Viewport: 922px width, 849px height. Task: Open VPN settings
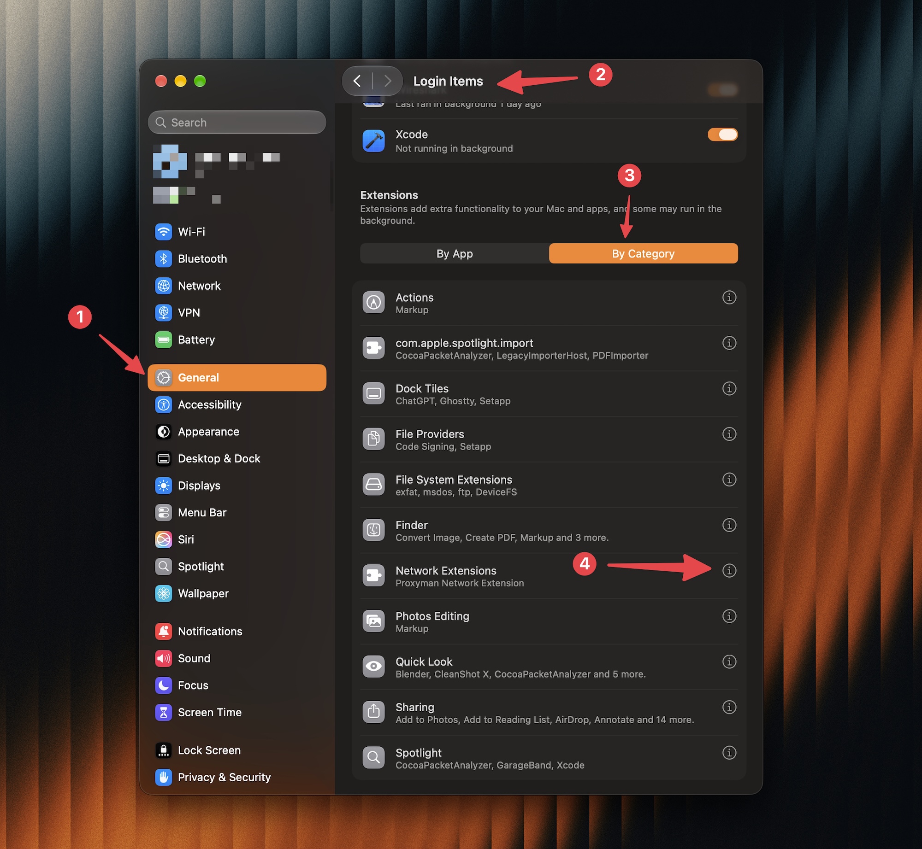[236, 313]
